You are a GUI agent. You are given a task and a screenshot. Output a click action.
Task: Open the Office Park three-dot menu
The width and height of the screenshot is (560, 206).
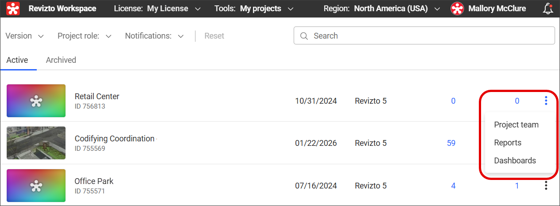pyautogui.click(x=546, y=185)
